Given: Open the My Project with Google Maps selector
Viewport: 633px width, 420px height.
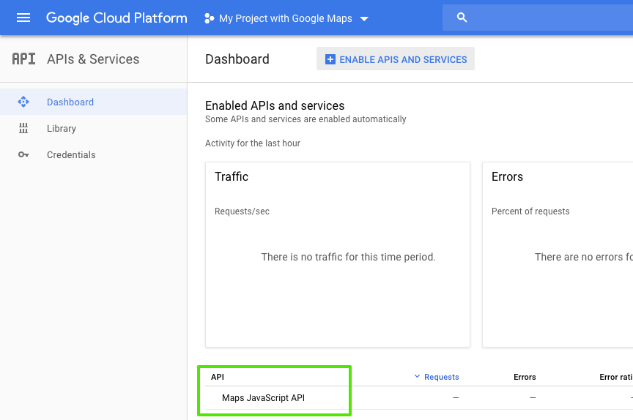Looking at the screenshot, I should [x=286, y=18].
